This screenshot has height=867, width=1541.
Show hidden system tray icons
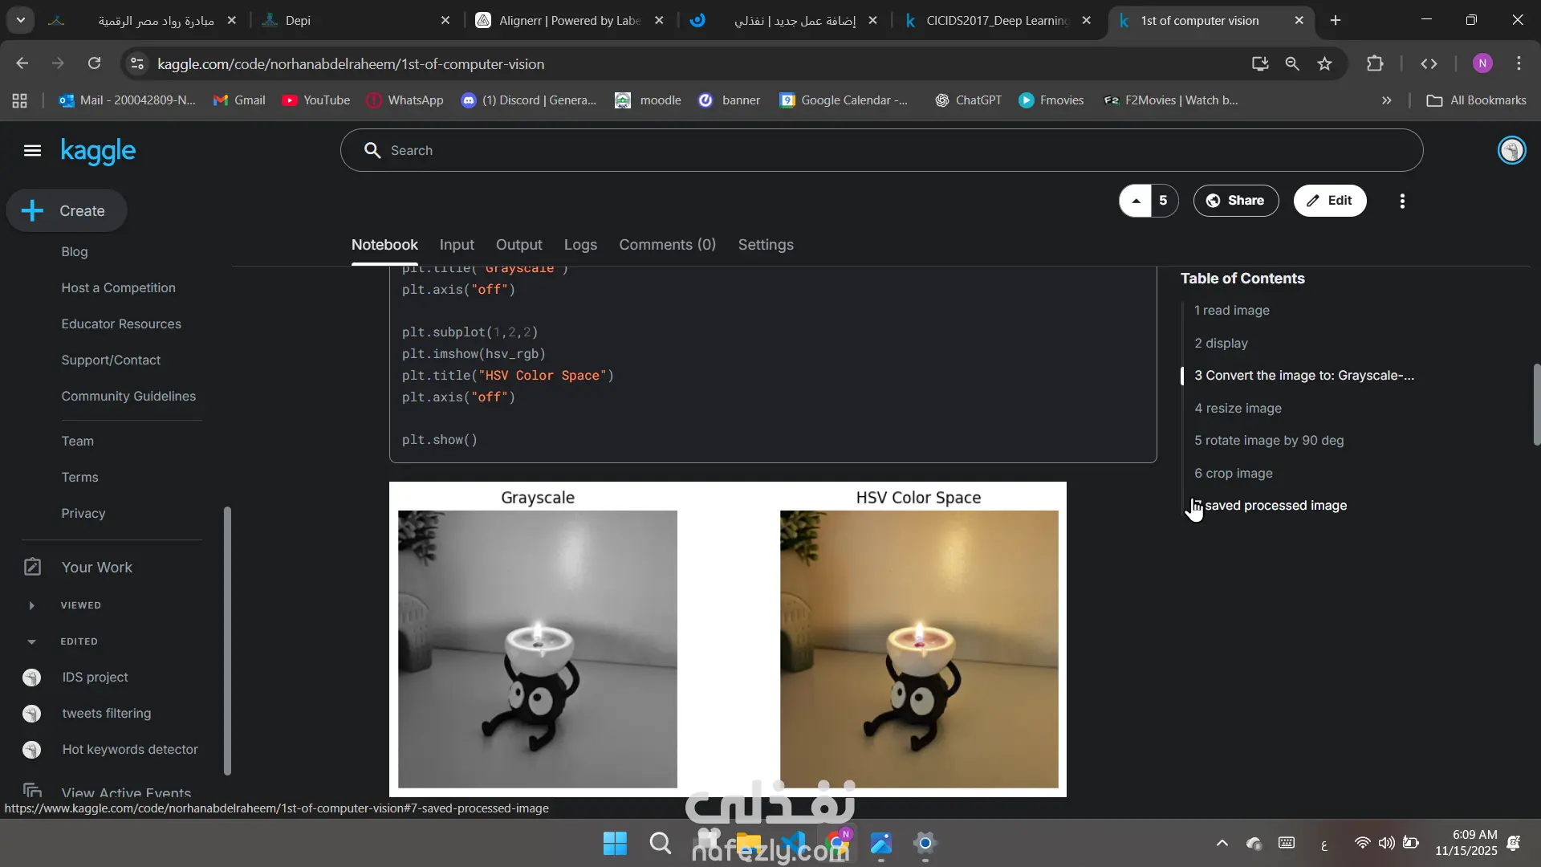coord(1222,843)
